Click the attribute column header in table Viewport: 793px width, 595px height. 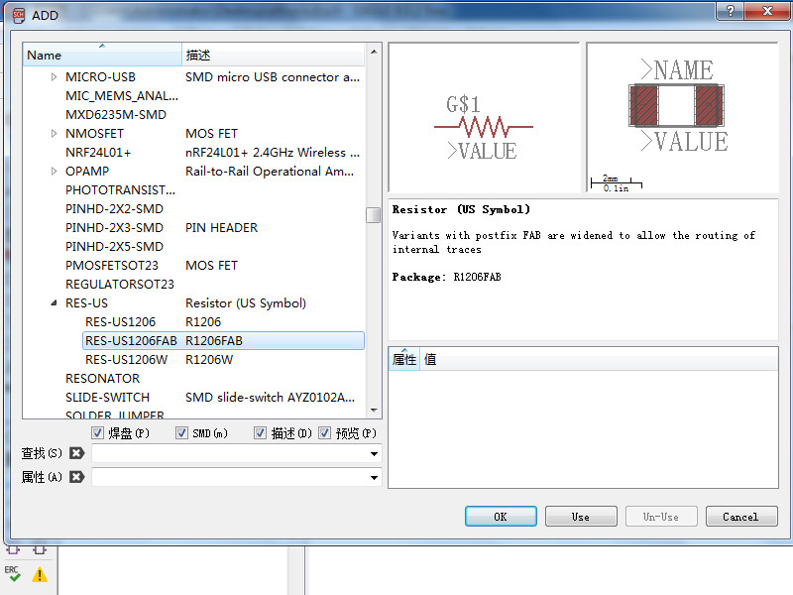pyautogui.click(x=403, y=359)
